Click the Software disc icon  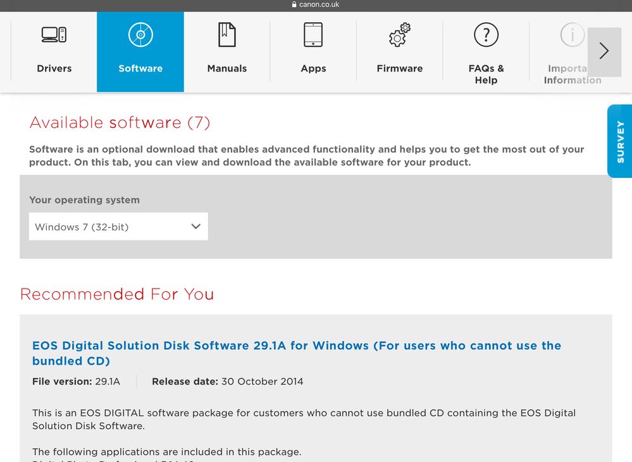[140, 34]
